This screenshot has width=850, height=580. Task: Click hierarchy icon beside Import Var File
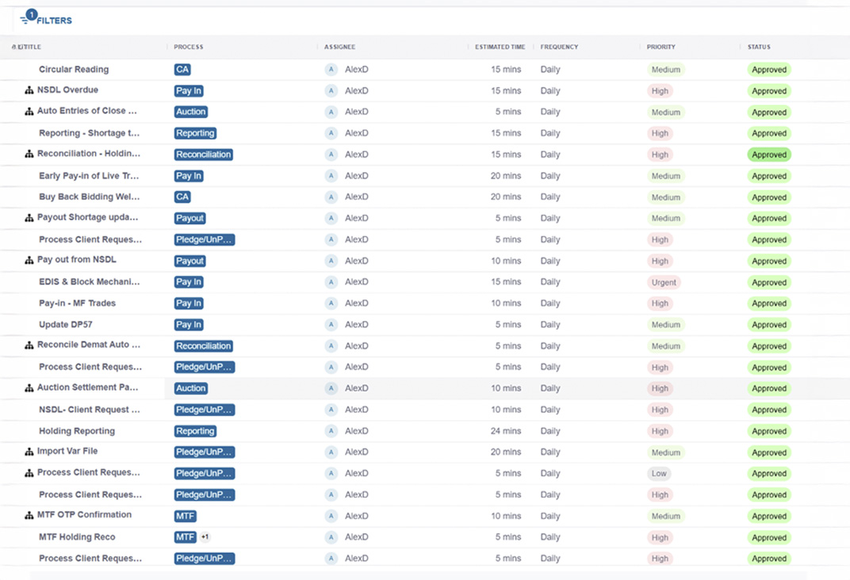pos(29,452)
